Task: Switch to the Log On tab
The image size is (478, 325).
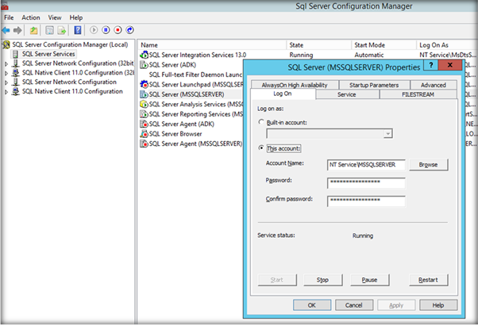Action: click(283, 94)
